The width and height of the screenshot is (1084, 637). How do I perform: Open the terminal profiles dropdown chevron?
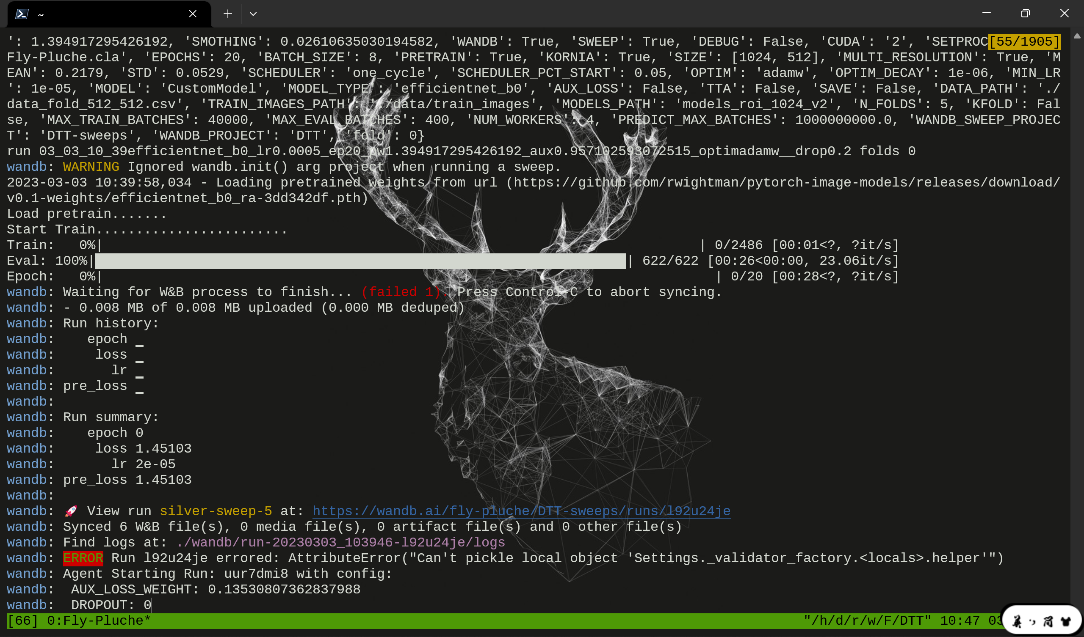(x=253, y=14)
